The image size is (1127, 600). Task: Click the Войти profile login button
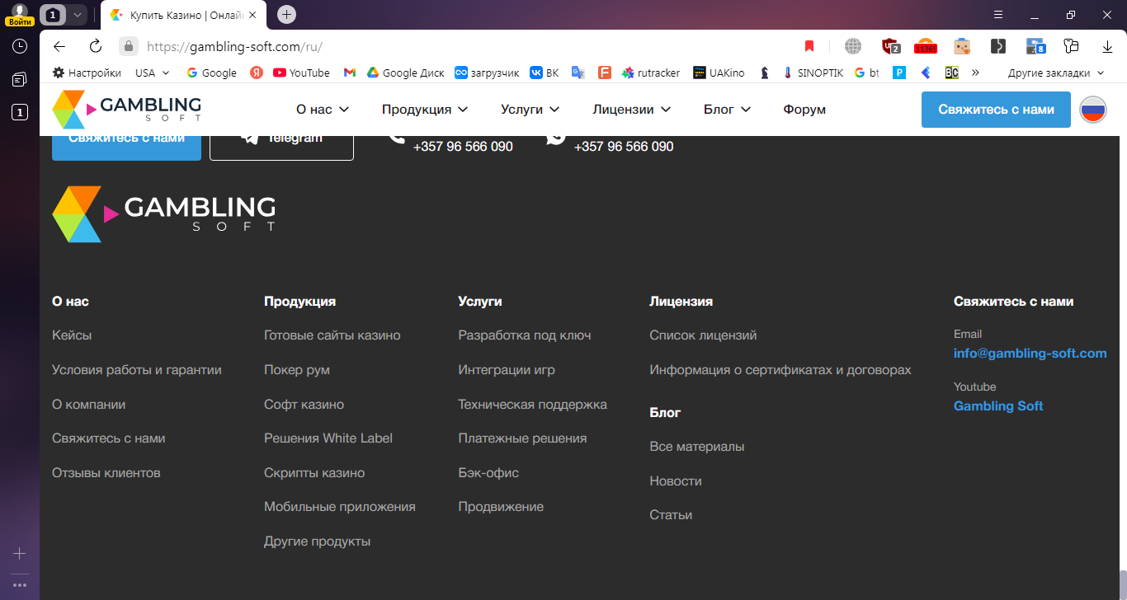[x=20, y=14]
